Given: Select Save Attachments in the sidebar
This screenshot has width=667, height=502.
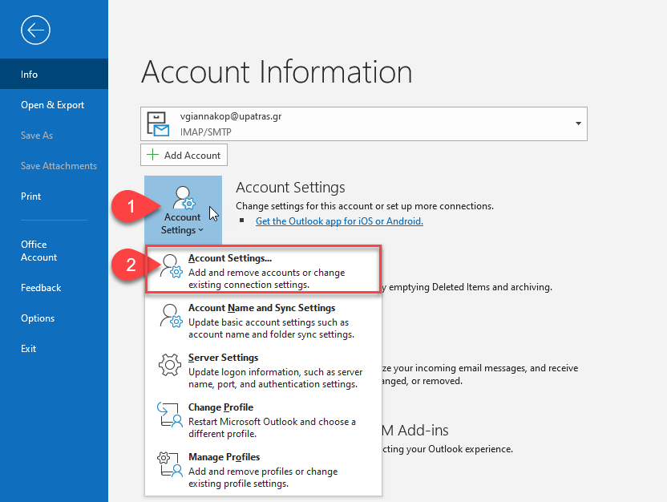Looking at the screenshot, I should [54, 166].
